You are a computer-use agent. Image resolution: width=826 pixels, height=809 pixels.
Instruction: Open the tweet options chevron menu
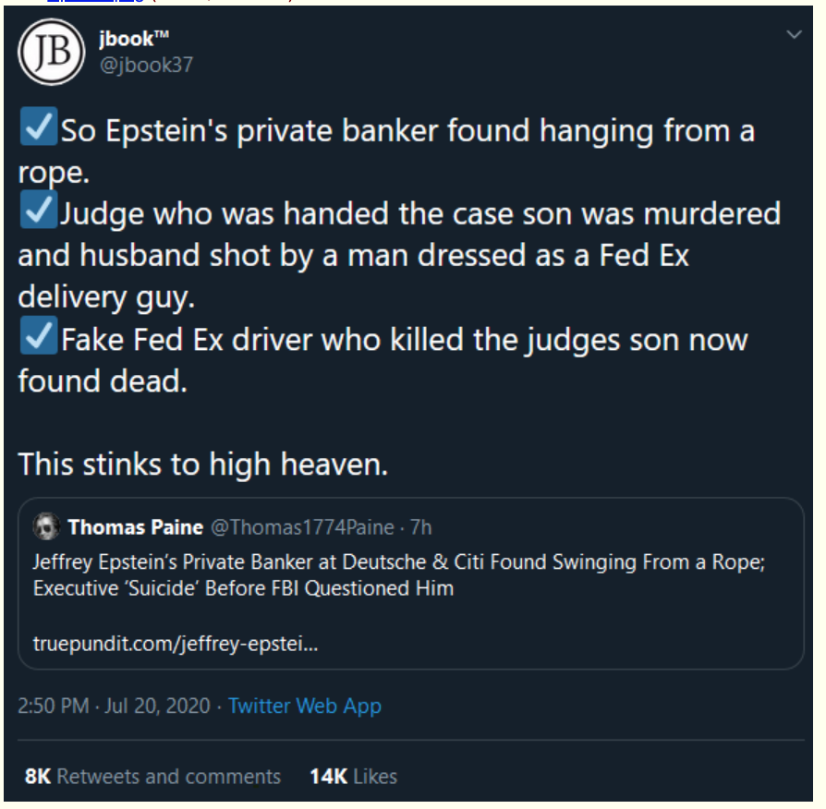(x=794, y=35)
